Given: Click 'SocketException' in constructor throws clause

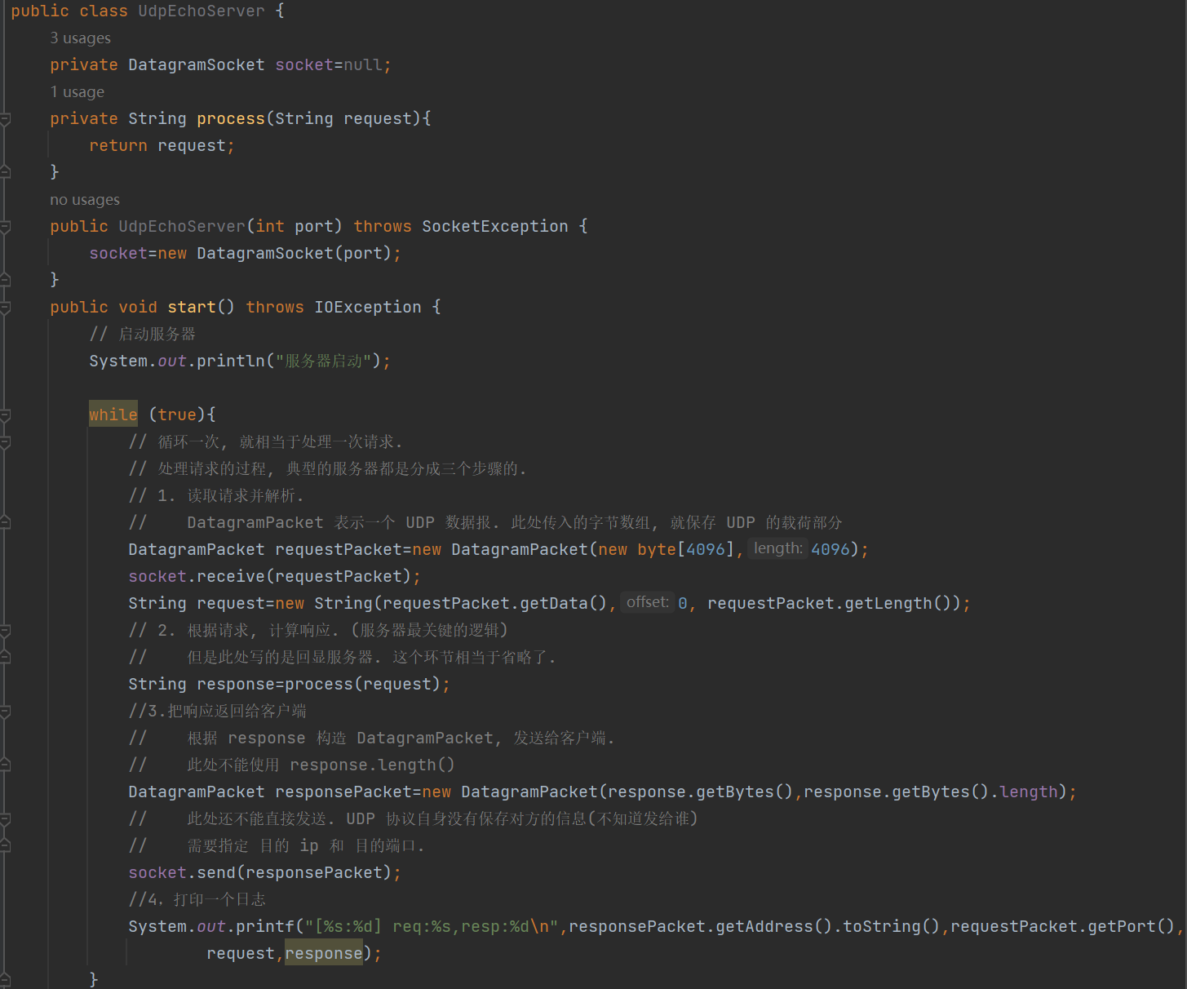Looking at the screenshot, I should click(495, 227).
